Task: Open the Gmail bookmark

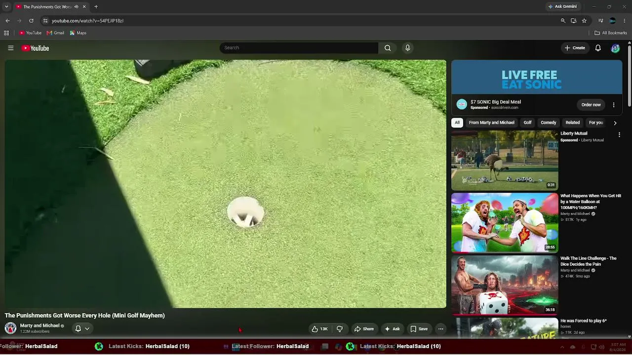Action: pos(55,33)
